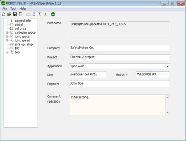Click the Pathname box showing ROBOT_715_3.SFS
This screenshot has width=186, height=141.
point(119,30)
